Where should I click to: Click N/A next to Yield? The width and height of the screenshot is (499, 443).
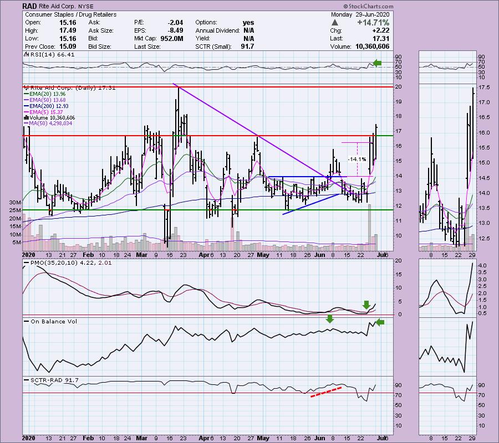pos(248,38)
